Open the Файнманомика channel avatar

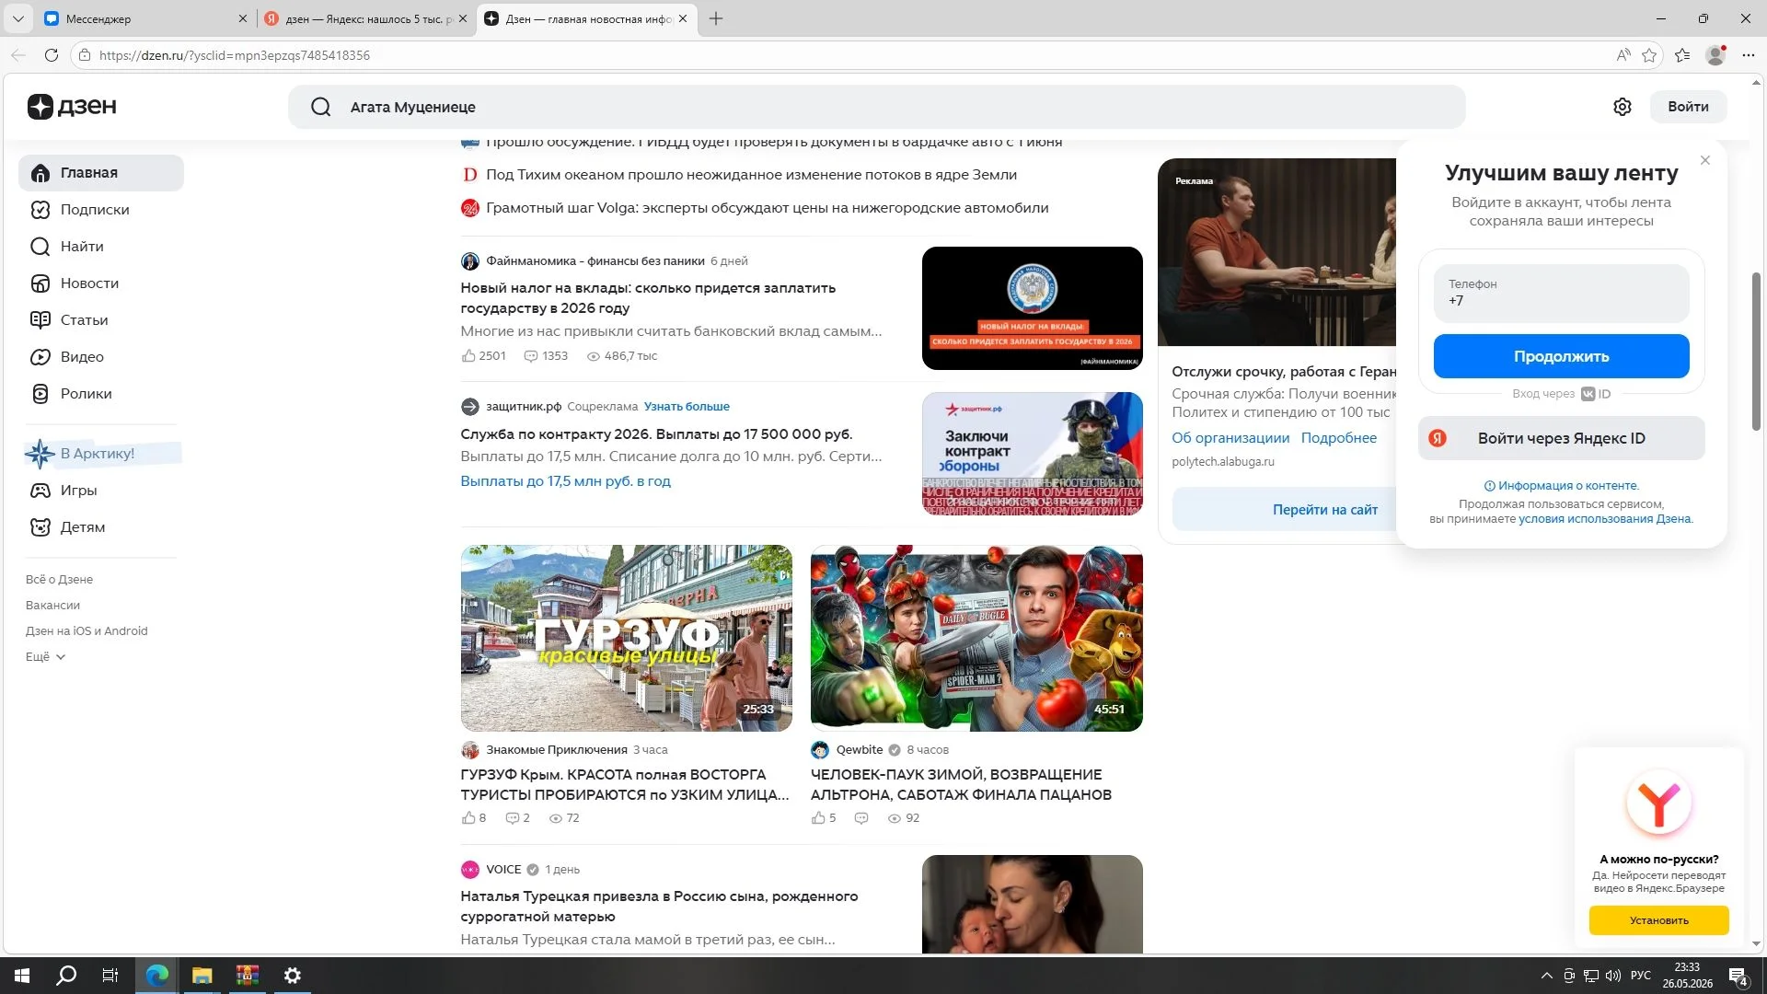[469, 261]
